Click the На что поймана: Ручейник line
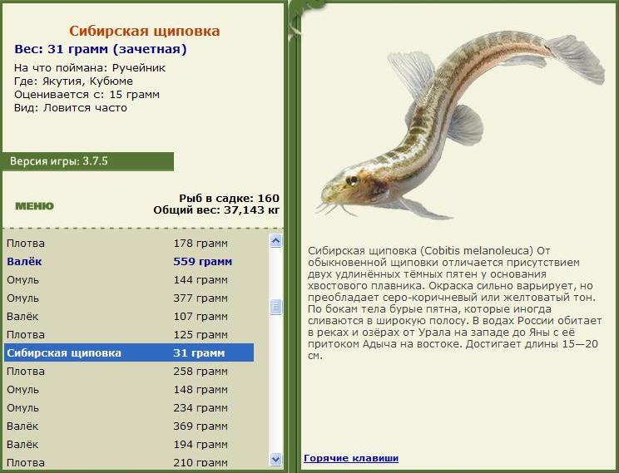The height and width of the screenshot is (473, 619). click(x=90, y=68)
